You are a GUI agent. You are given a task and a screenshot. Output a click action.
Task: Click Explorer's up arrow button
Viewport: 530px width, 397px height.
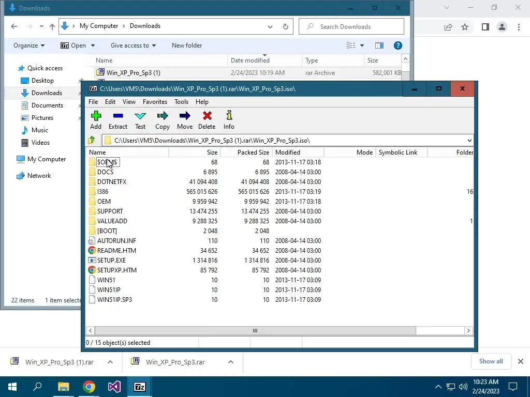52,26
